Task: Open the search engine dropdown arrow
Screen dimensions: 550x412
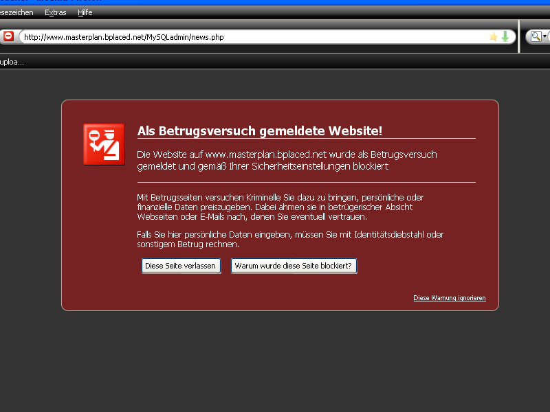Action: point(544,36)
